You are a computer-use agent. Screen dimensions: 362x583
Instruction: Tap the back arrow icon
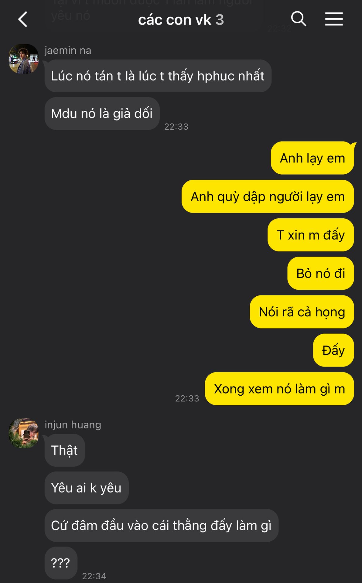pyautogui.click(x=23, y=19)
